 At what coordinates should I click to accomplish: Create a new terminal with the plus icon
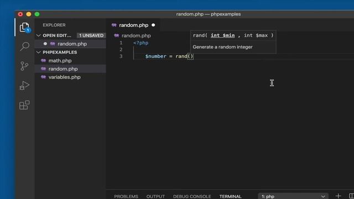(x=338, y=196)
